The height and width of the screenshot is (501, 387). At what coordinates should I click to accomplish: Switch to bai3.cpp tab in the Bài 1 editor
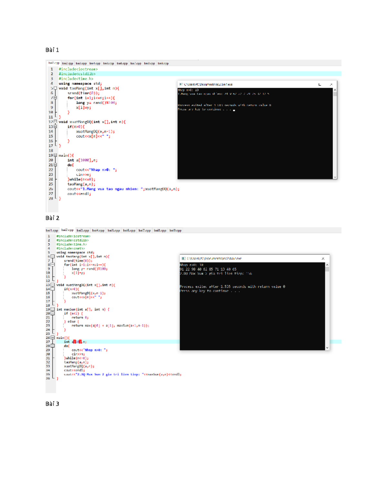click(x=81, y=64)
